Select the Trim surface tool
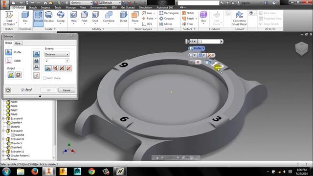The width and height of the screenshot is (313, 176). [187, 24]
